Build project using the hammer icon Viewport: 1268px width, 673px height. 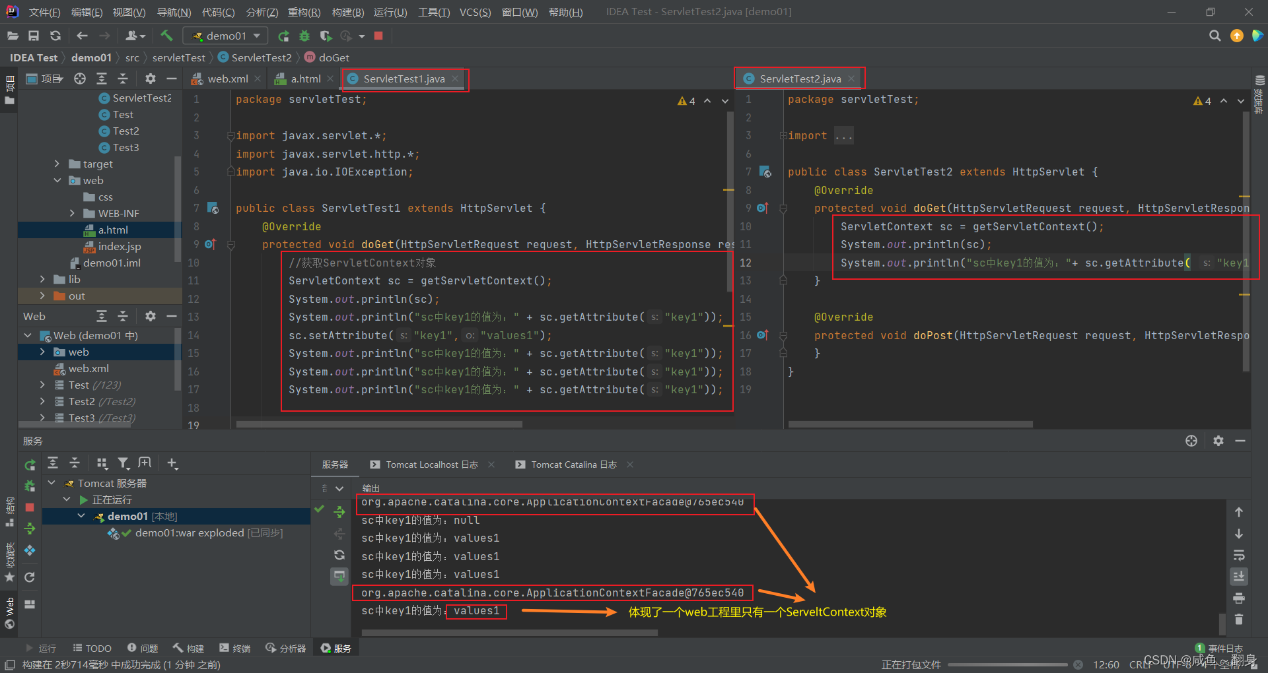coord(166,36)
